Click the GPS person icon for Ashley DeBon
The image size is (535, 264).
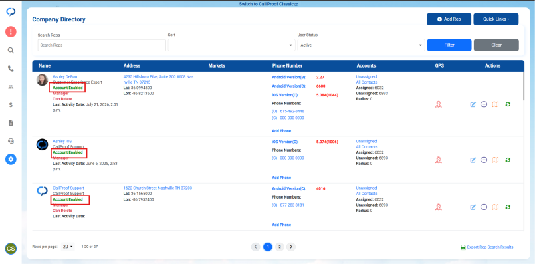pos(439,104)
